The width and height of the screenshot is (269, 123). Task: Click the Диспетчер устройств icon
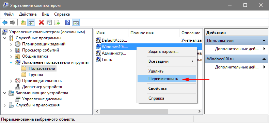18,87
